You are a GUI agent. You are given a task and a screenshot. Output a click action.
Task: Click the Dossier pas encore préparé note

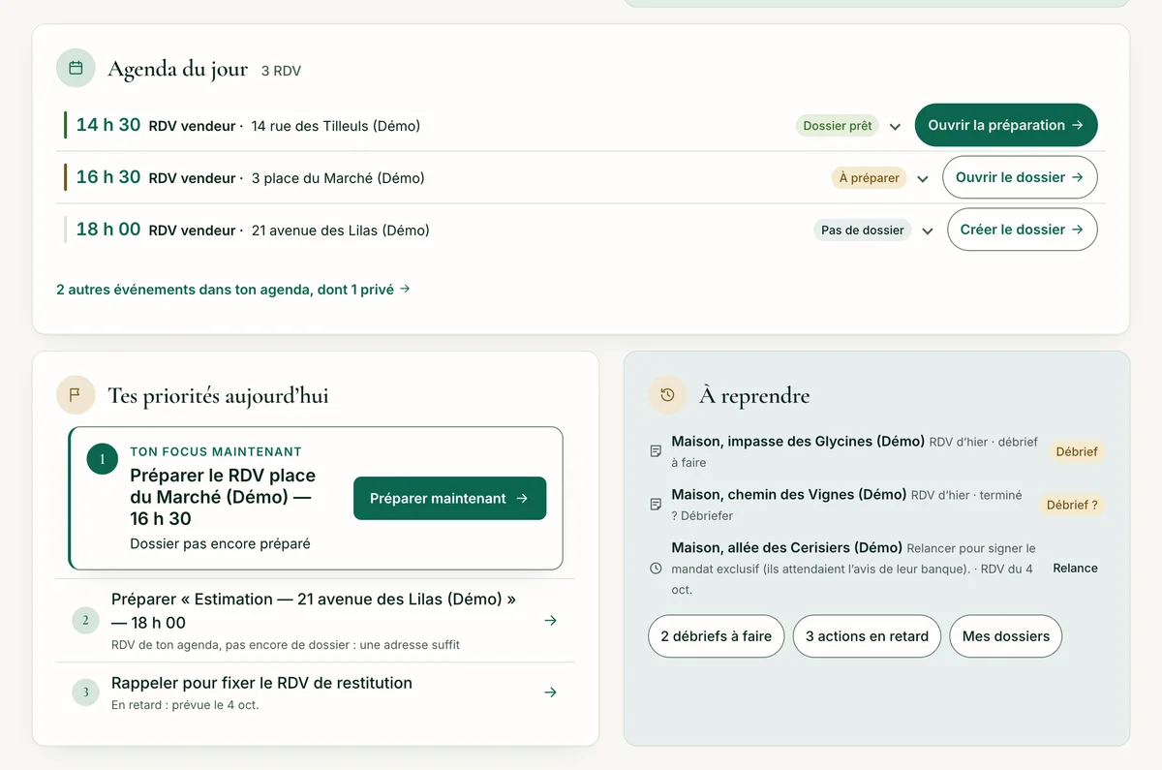click(221, 544)
